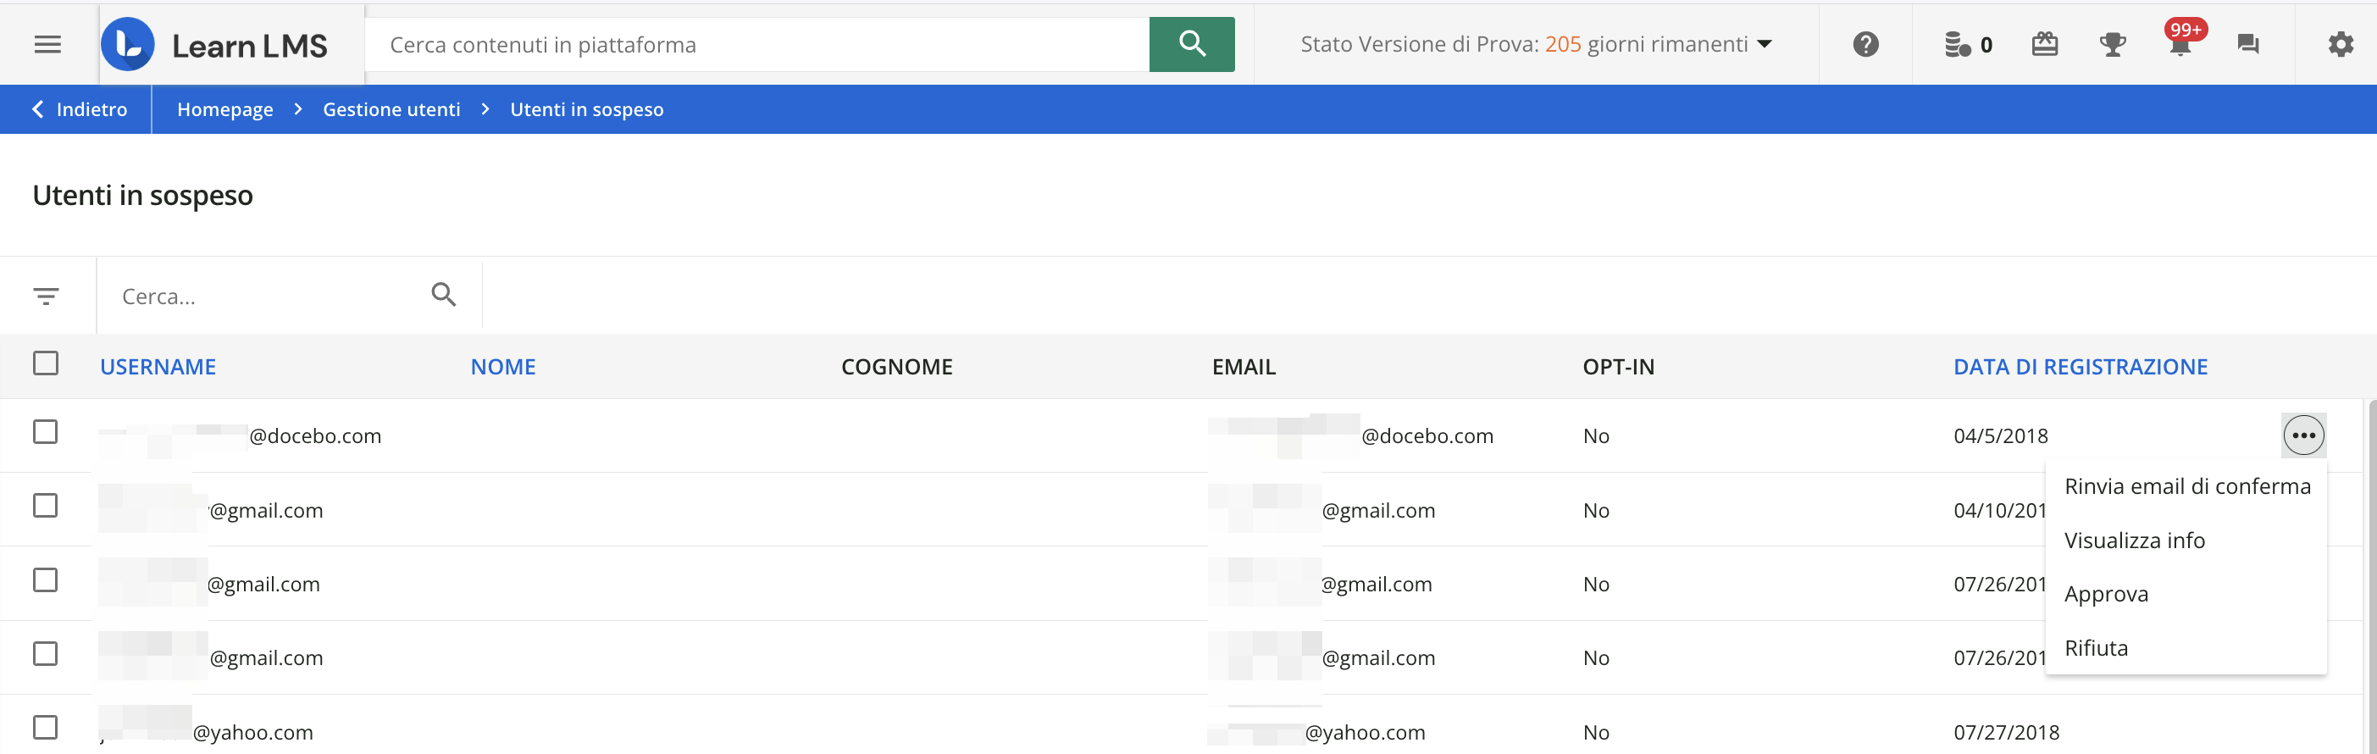View notifications bell with 99+ badge

click(x=2180, y=44)
